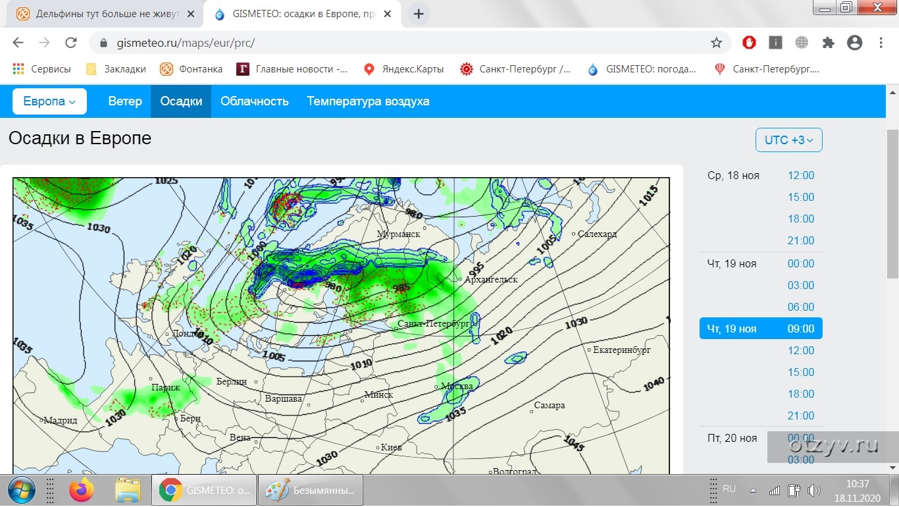
Task: Open the Фонтанка bookmark
Action: coord(192,68)
